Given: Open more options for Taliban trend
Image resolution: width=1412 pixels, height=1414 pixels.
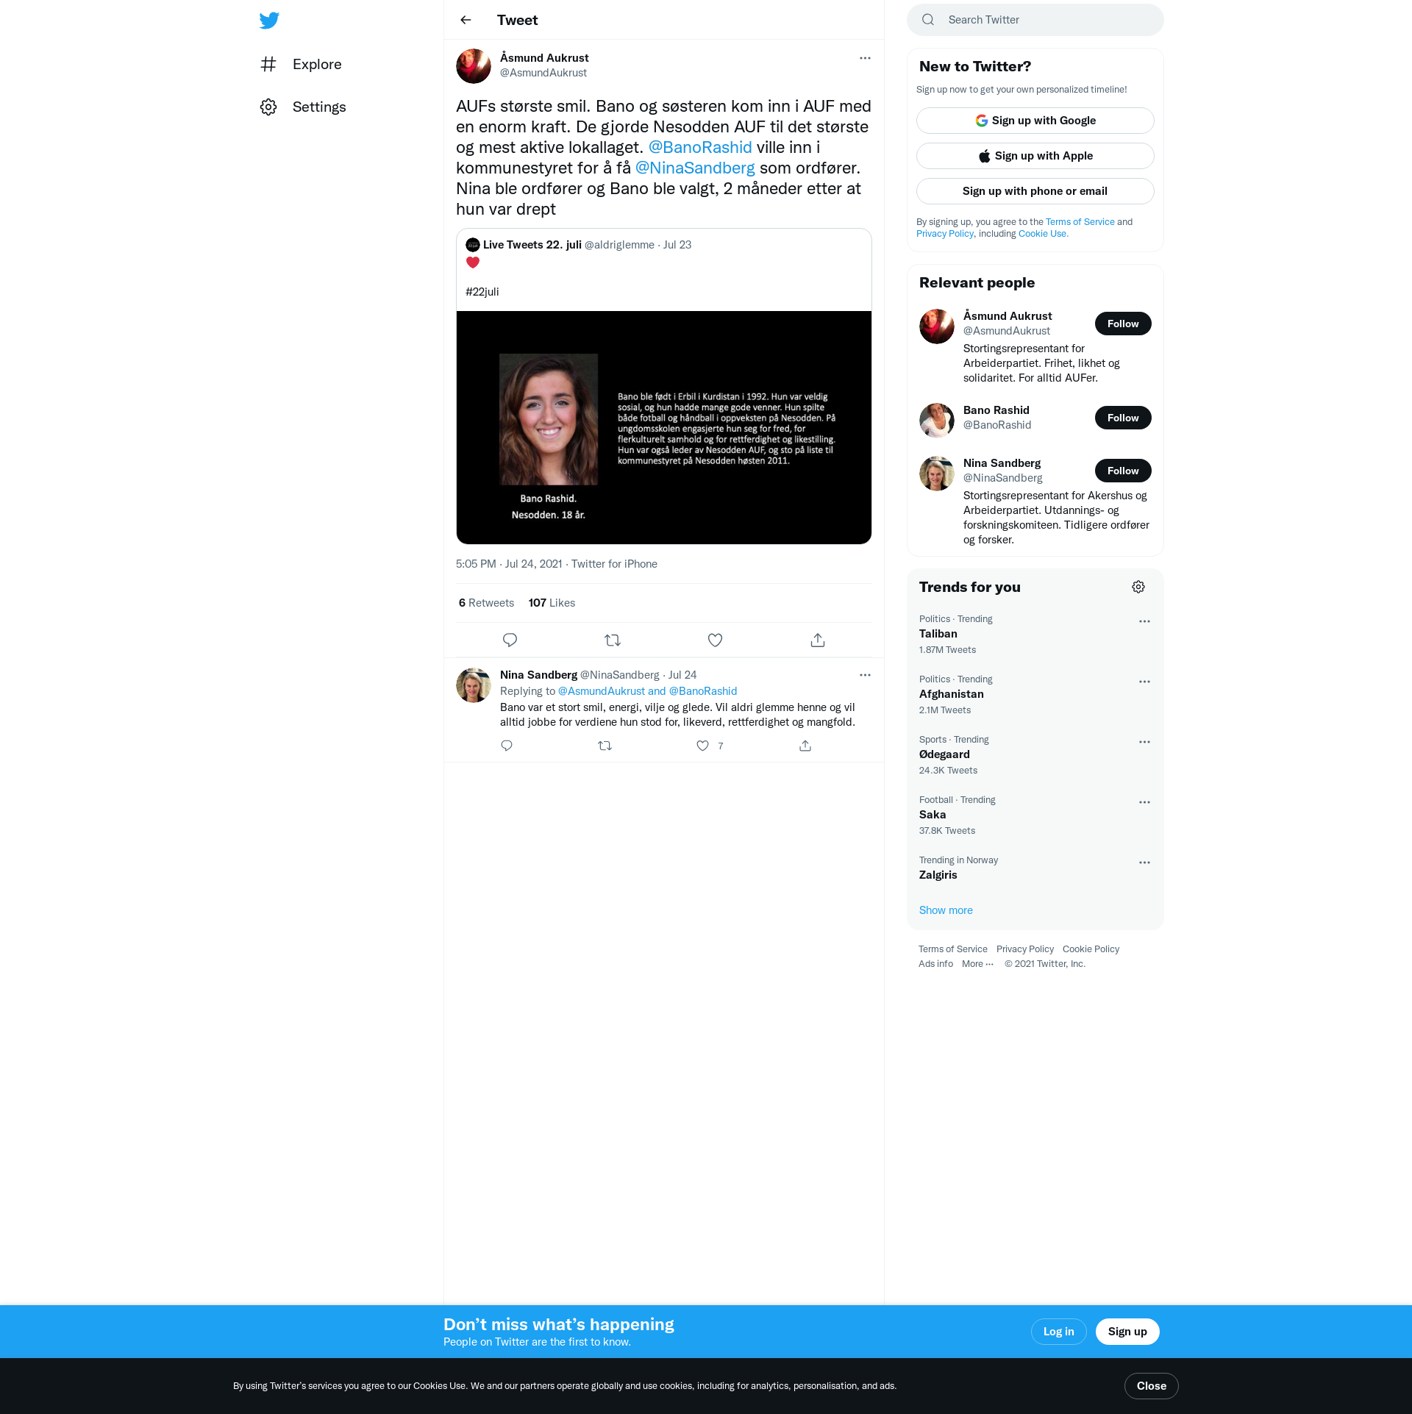Looking at the screenshot, I should (x=1144, y=621).
